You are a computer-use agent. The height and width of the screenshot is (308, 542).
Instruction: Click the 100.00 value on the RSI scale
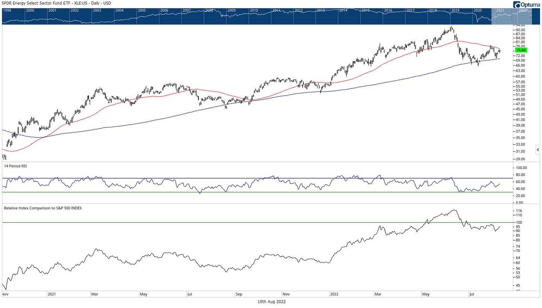(x=522, y=168)
